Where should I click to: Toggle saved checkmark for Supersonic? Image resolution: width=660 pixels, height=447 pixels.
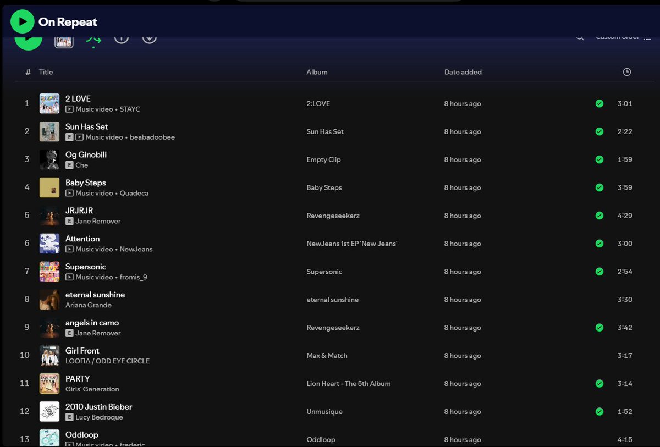tap(599, 272)
